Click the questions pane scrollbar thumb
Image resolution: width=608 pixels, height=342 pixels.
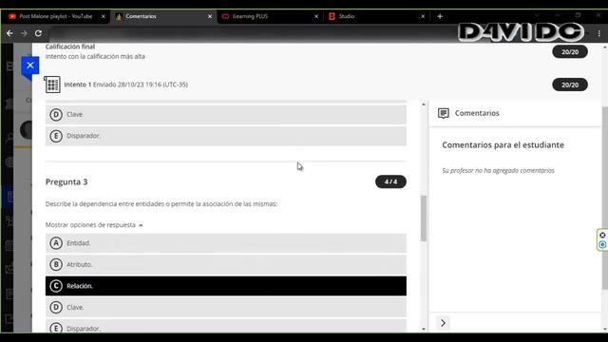tap(424, 218)
